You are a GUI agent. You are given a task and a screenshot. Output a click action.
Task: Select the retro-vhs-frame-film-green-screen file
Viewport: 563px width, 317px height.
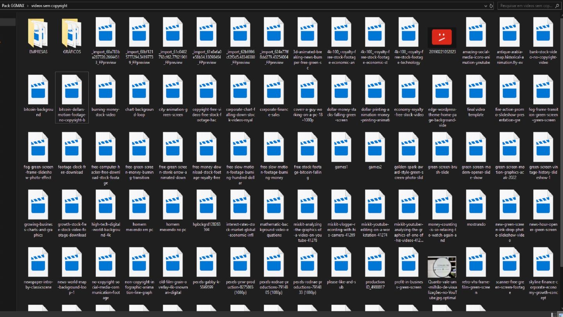[x=476, y=271]
